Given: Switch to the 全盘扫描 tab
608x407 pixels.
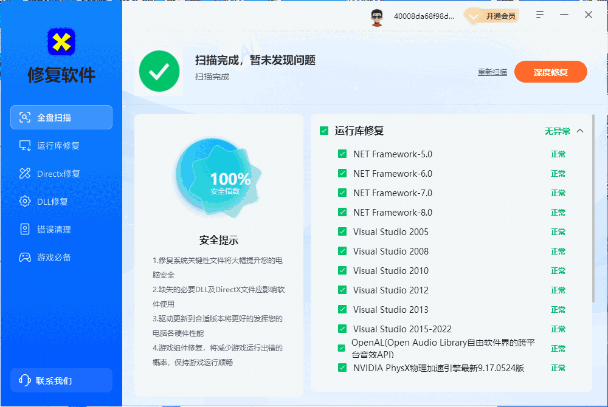Looking at the screenshot, I should point(61,117).
